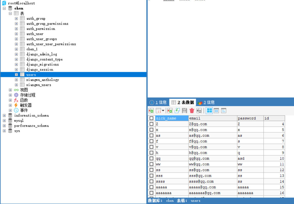Check the row with email f@qq.com
294x204 pixels.
pyautogui.click(x=151, y=141)
